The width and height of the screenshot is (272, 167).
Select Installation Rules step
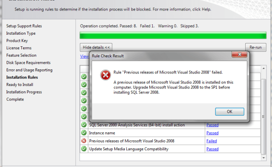click(22, 77)
